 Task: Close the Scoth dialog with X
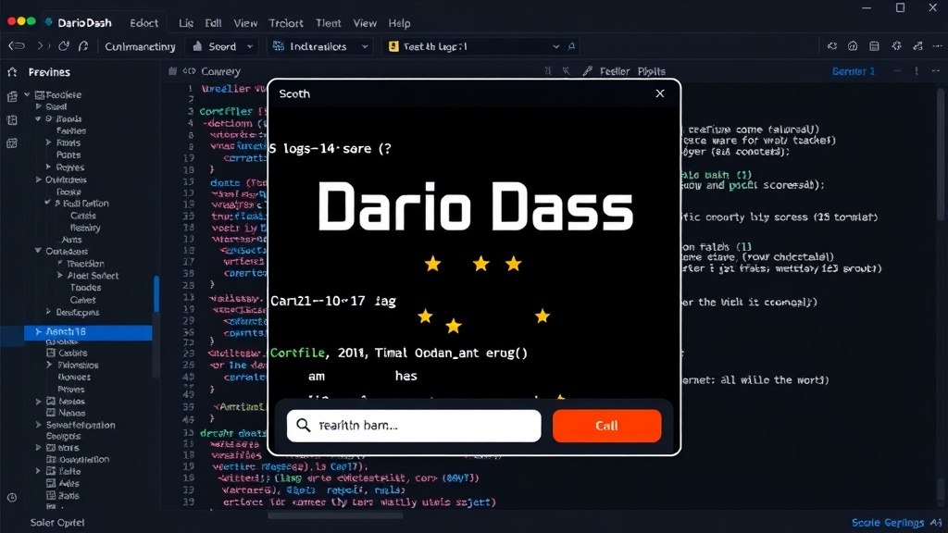click(659, 93)
